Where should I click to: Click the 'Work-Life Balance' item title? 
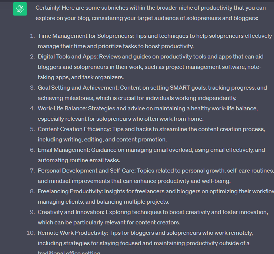click(62, 108)
